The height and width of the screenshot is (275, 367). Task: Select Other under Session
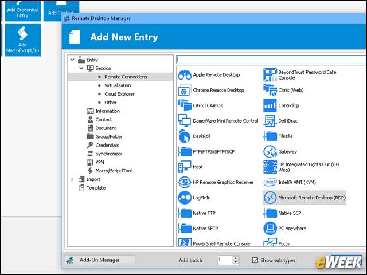click(x=111, y=103)
